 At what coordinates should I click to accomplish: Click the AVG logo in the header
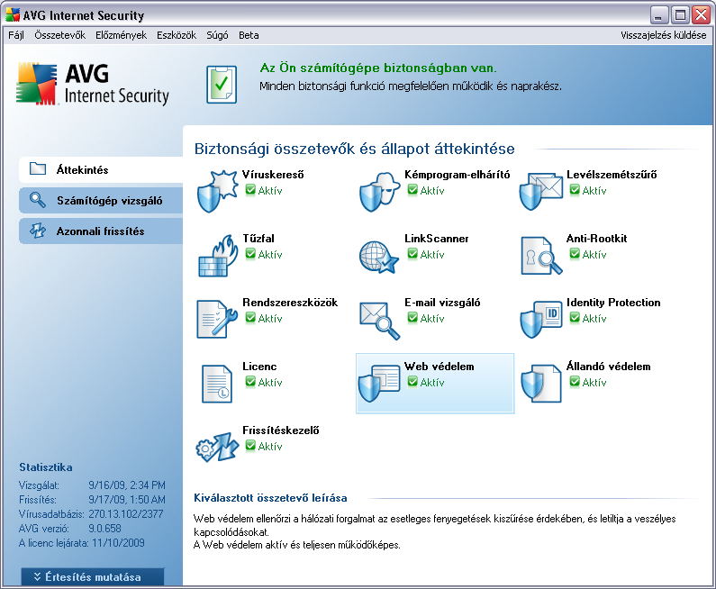click(x=93, y=85)
